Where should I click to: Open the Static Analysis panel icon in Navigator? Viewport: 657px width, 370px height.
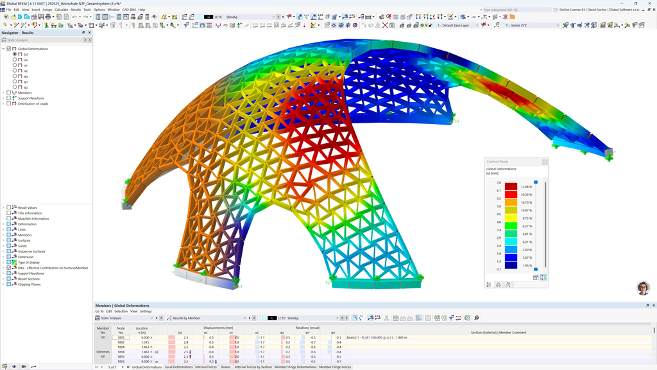[4, 40]
